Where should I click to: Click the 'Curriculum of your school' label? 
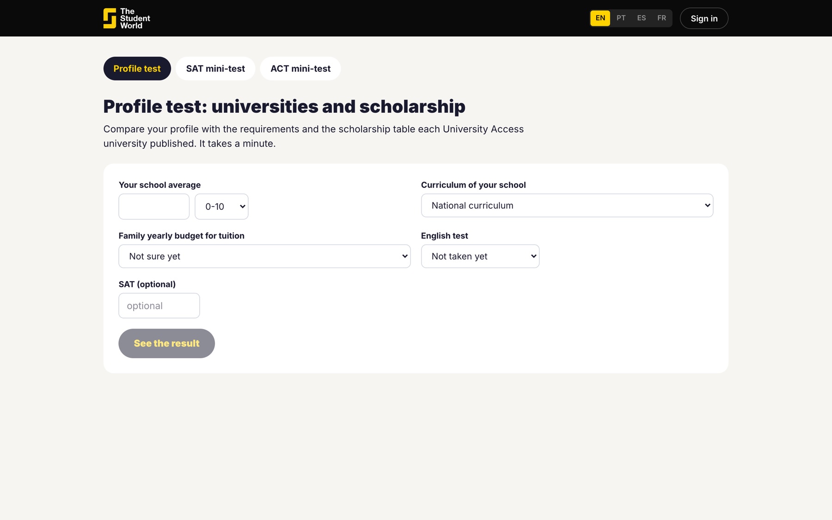pyautogui.click(x=473, y=185)
